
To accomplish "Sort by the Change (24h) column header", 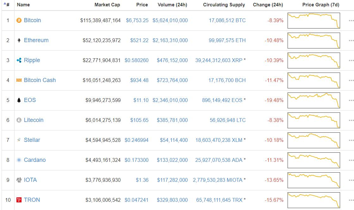I will click(268, 5).
